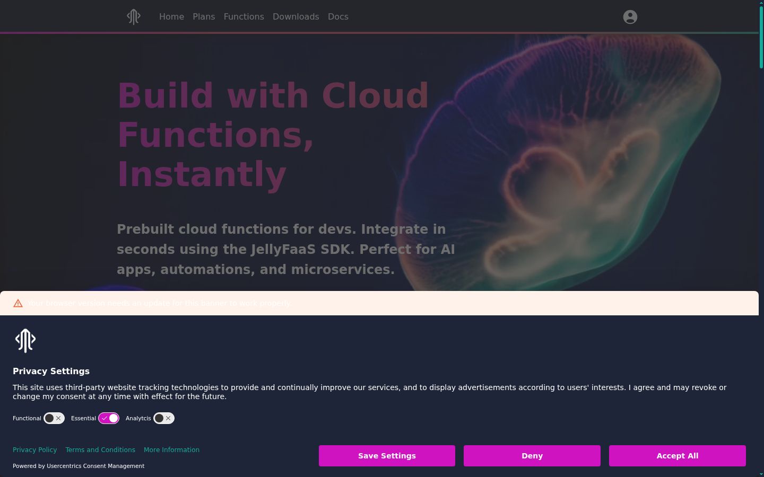The width and height of the screenshot is (764, 477).
Task: Click the browser update warning message
Action: click(x=159, y=303)
